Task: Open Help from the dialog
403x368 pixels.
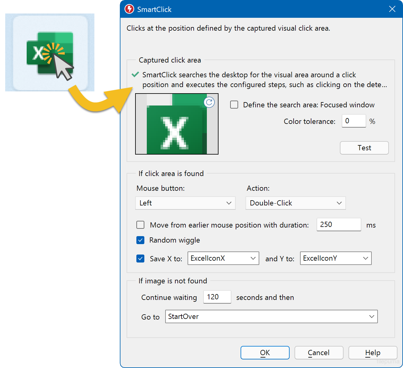Action: coord(373,353)
